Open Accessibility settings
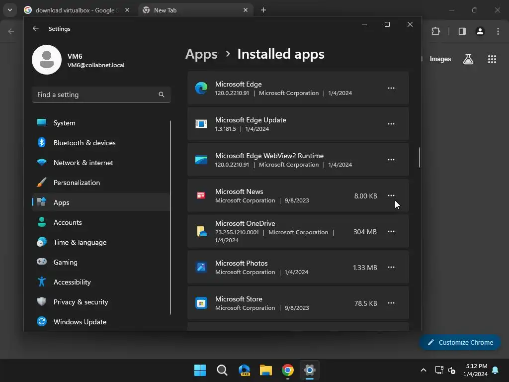The height and width of the screenshot is (382, 509). click(x=101, y=282)
